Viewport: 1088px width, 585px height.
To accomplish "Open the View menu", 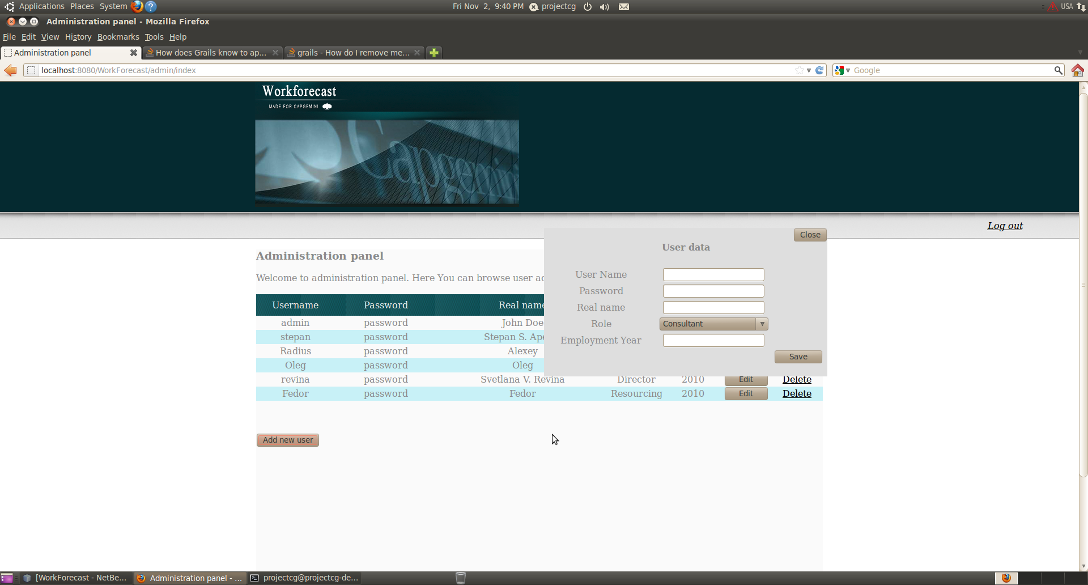I will 50,37.
